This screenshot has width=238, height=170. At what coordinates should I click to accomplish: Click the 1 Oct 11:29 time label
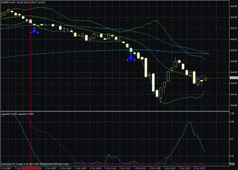[x=170, y=168]
